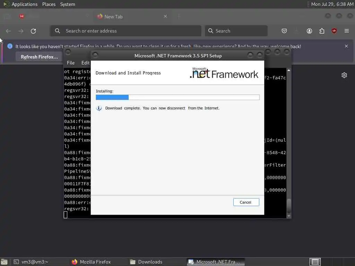The width and height of the screenshot is (355, 266).
Task: Close the New Tab tab
Action: tap(165, 16)
